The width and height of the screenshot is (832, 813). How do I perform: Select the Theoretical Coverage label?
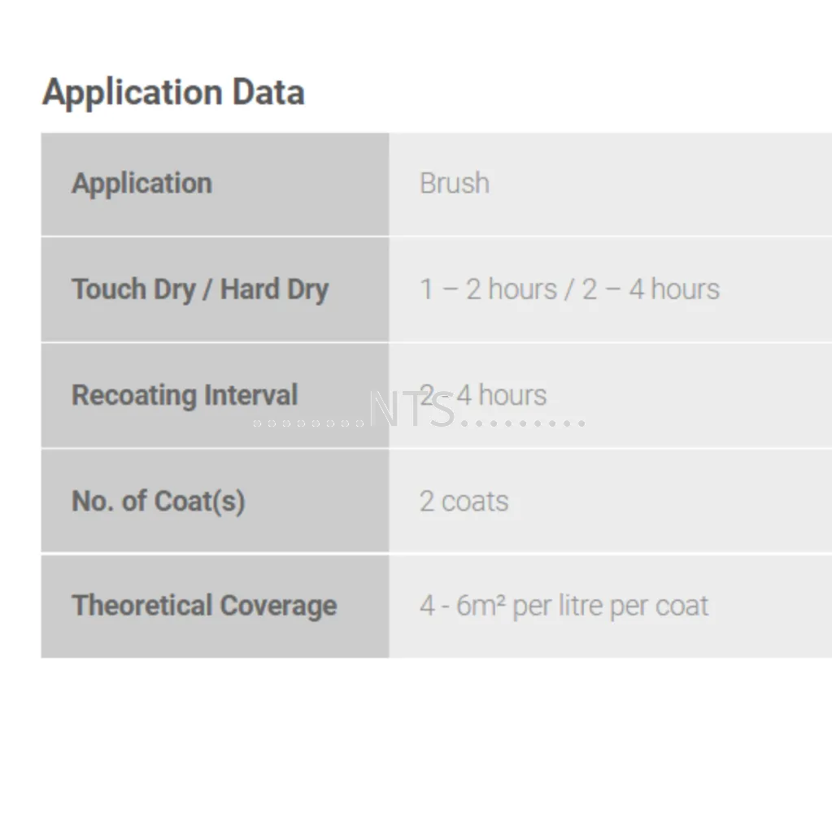pos(204,606)
